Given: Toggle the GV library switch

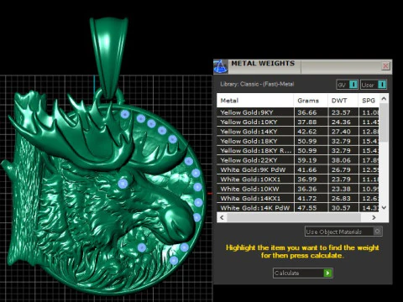Looking at the screenshot, I should (347, 85).
